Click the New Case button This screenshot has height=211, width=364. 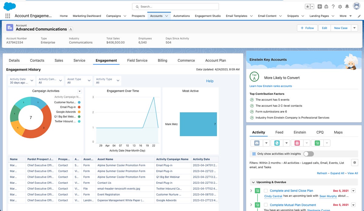tap(341, 28)
